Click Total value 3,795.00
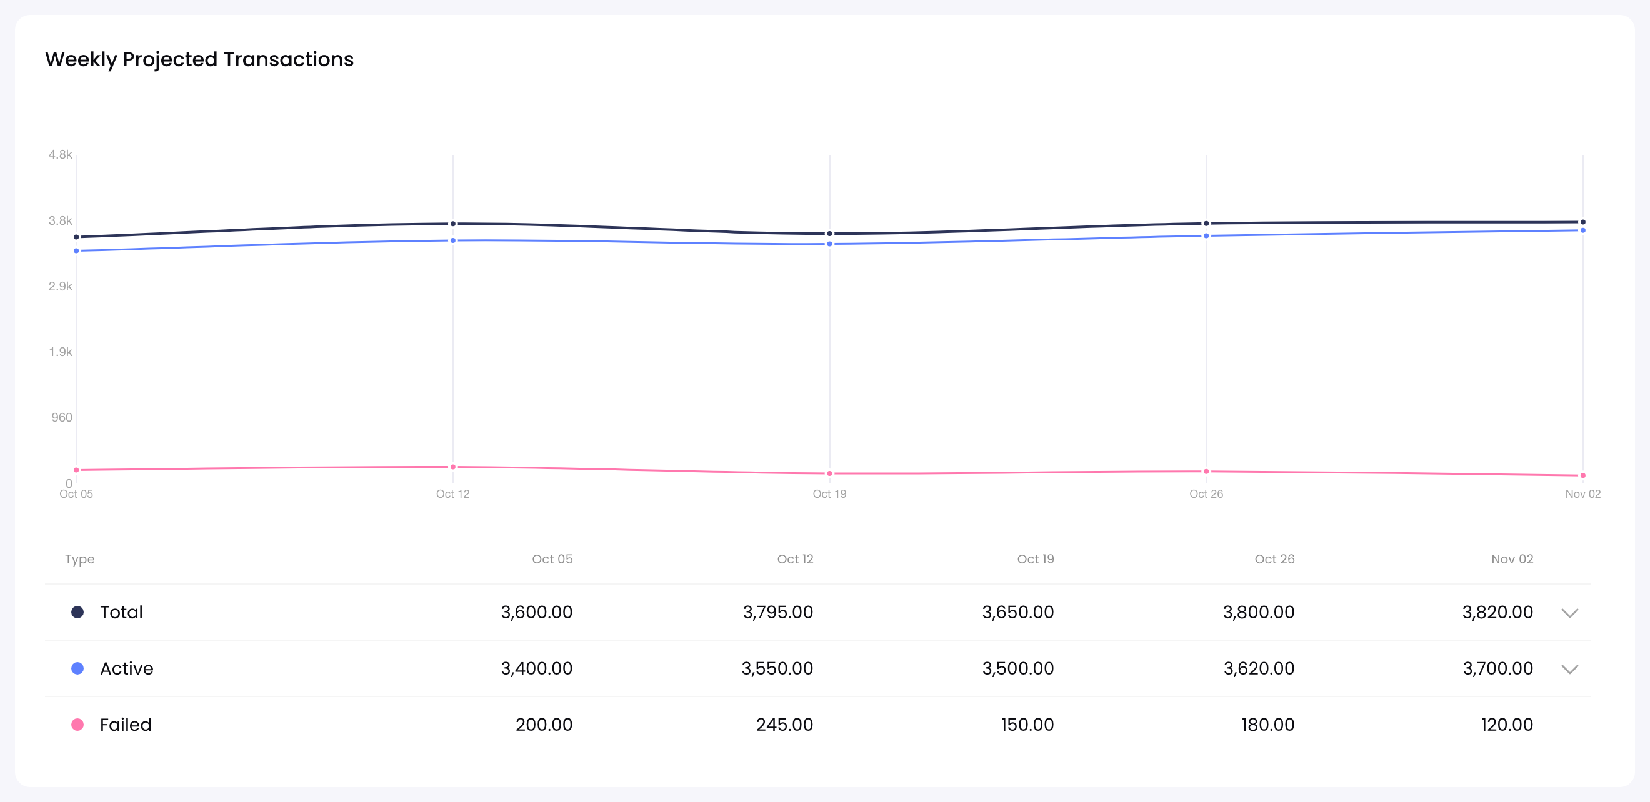The height and width of the screenshot is (802, 1650). click(x=777, y=612)
